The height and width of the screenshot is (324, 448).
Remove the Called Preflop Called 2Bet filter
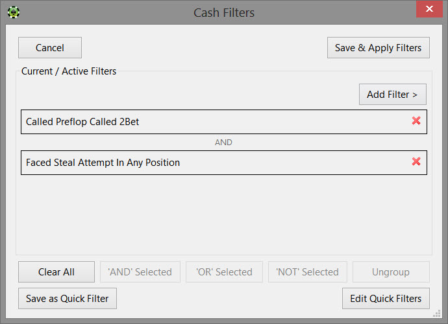pos(416,121)
